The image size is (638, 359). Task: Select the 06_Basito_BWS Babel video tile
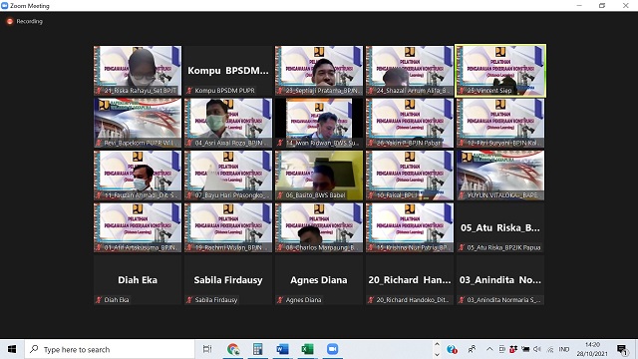pyautogui.click(x=319, y=176)
